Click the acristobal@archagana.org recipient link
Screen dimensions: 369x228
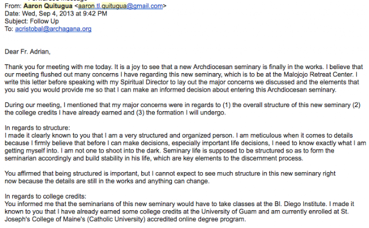click(x=53, y=29)
